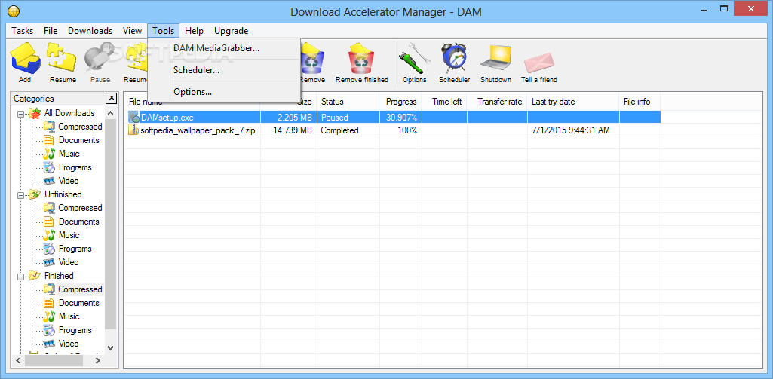Select Compressed under Unfinished
Screen dimensions: 773x379
pos(80,208)
